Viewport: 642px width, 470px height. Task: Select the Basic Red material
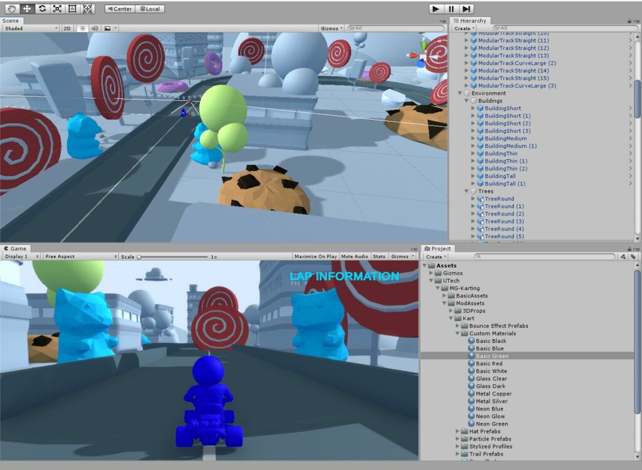point(488,363)
